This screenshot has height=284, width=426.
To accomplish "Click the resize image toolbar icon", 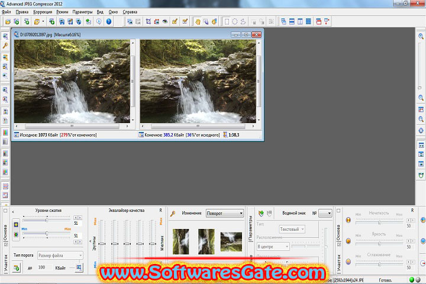I will 156,21.
